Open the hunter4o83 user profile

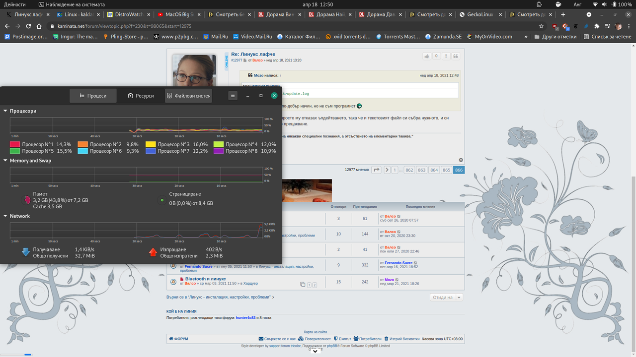[x=245, y=317]
